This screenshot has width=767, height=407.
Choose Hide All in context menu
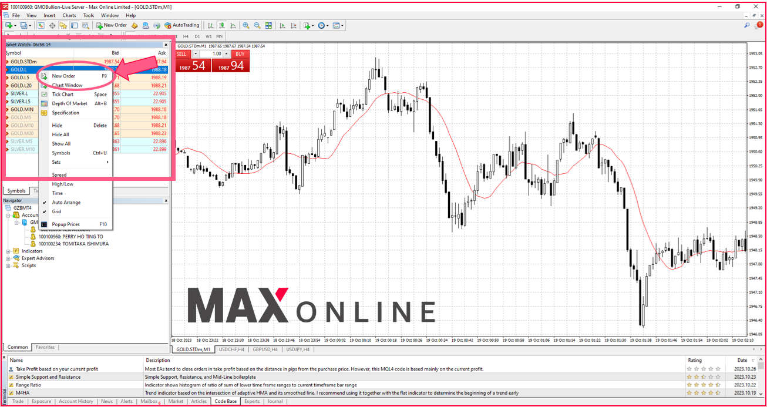tap(60, 134)
